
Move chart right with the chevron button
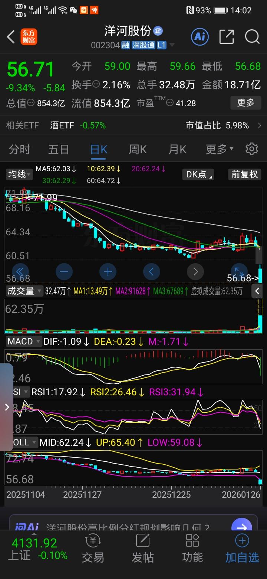[195, 272]
